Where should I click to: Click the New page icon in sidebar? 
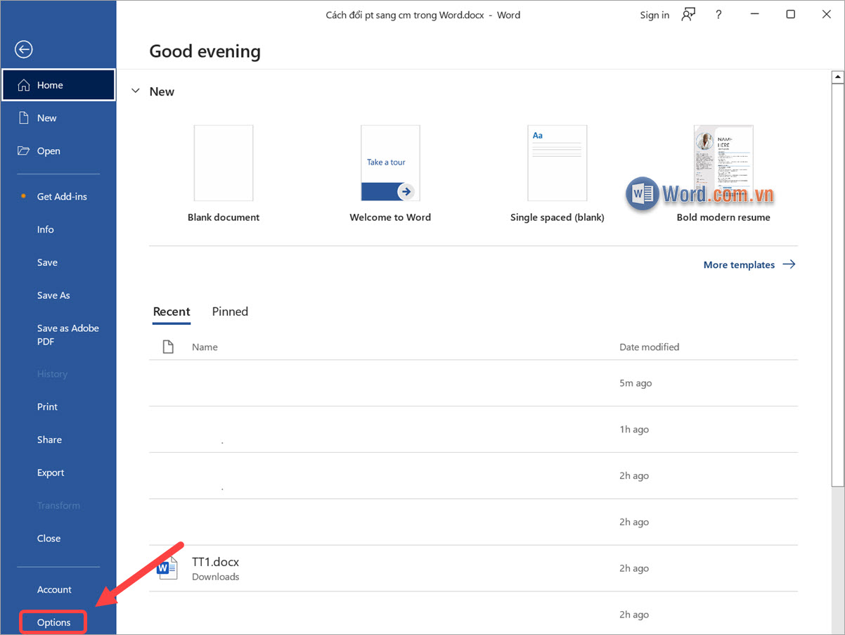point(24,118)
